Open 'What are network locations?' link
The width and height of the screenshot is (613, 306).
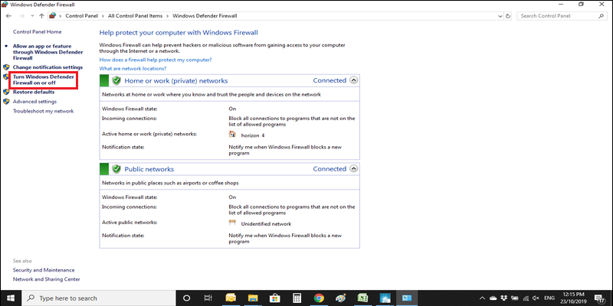pos(133,68)
